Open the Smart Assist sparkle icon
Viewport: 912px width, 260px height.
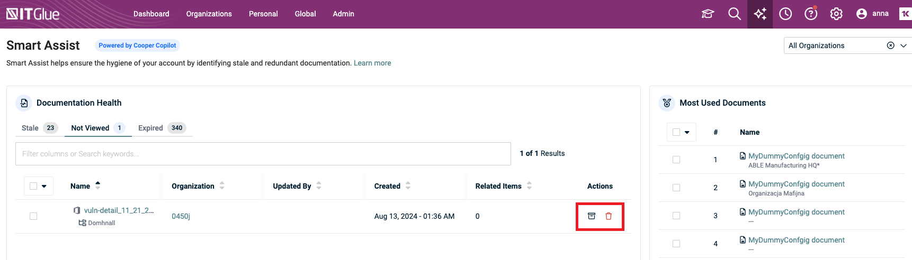[760, 14]
